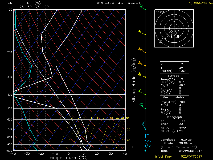This screenshot has height=160, width=213.
Task: Click the RH scale value 75
Action: [x=38, y=7]
